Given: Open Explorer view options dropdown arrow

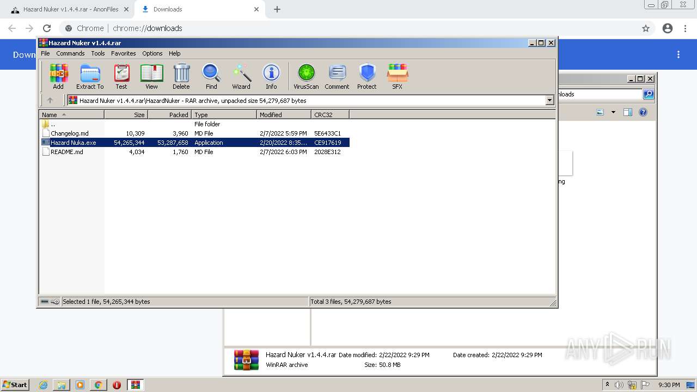Looking at the screenshot, I should (x=613, y=112).
